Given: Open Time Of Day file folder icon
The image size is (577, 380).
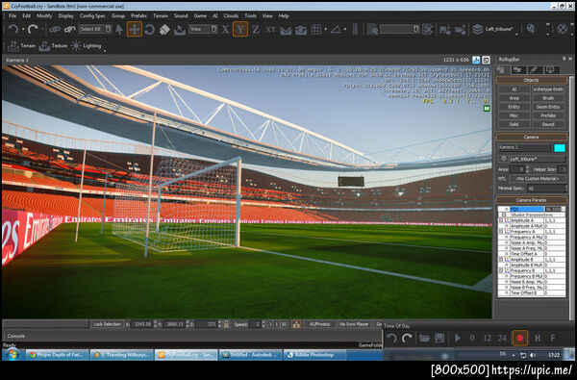Looking at the screenshot, I should click(424, 338).
